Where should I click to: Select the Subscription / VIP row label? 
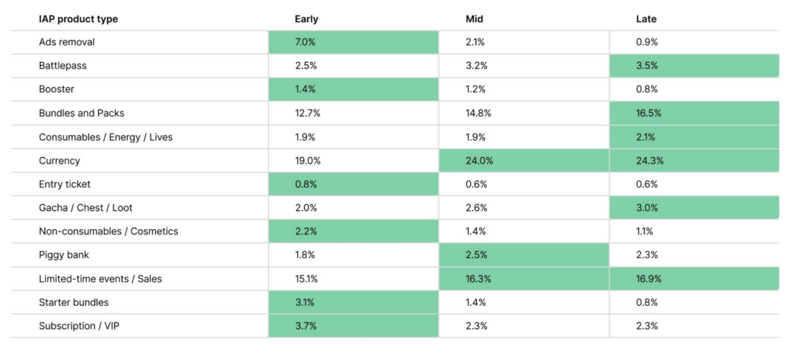pyautogui.click(x=78, y=326)
